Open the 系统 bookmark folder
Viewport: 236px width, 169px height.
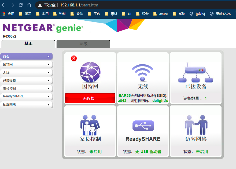pos(179,14)
